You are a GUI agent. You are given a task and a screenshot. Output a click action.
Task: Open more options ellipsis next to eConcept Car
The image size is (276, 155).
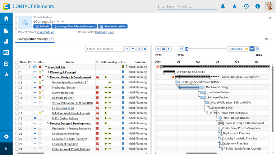pos(63,22)
